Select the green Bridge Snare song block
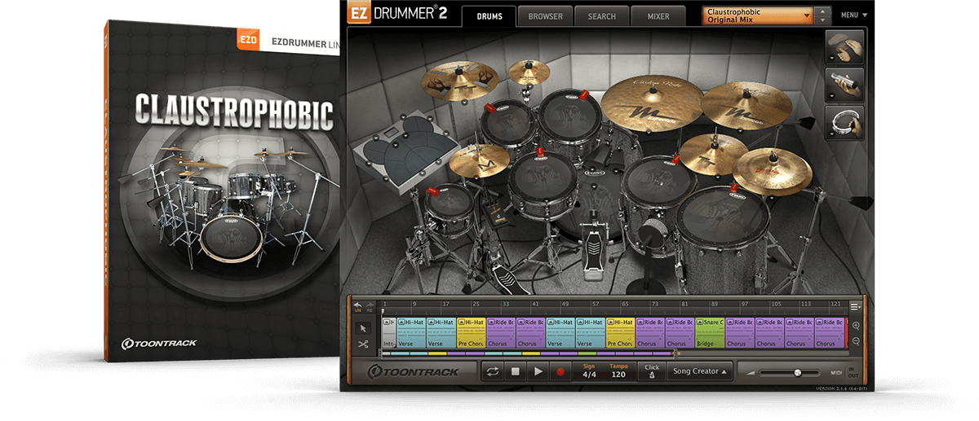The width and height of the screenshot is (979, 421). click(x=709, y=333)
